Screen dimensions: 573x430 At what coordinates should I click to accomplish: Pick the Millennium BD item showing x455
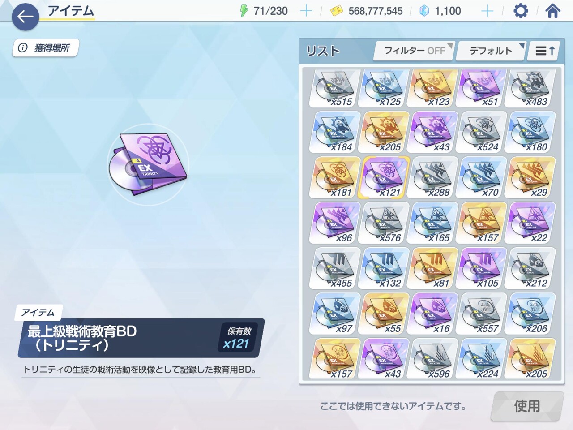336,269
